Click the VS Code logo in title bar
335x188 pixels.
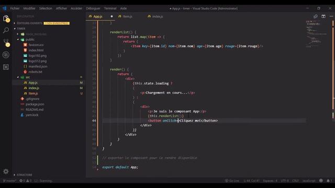5,8
